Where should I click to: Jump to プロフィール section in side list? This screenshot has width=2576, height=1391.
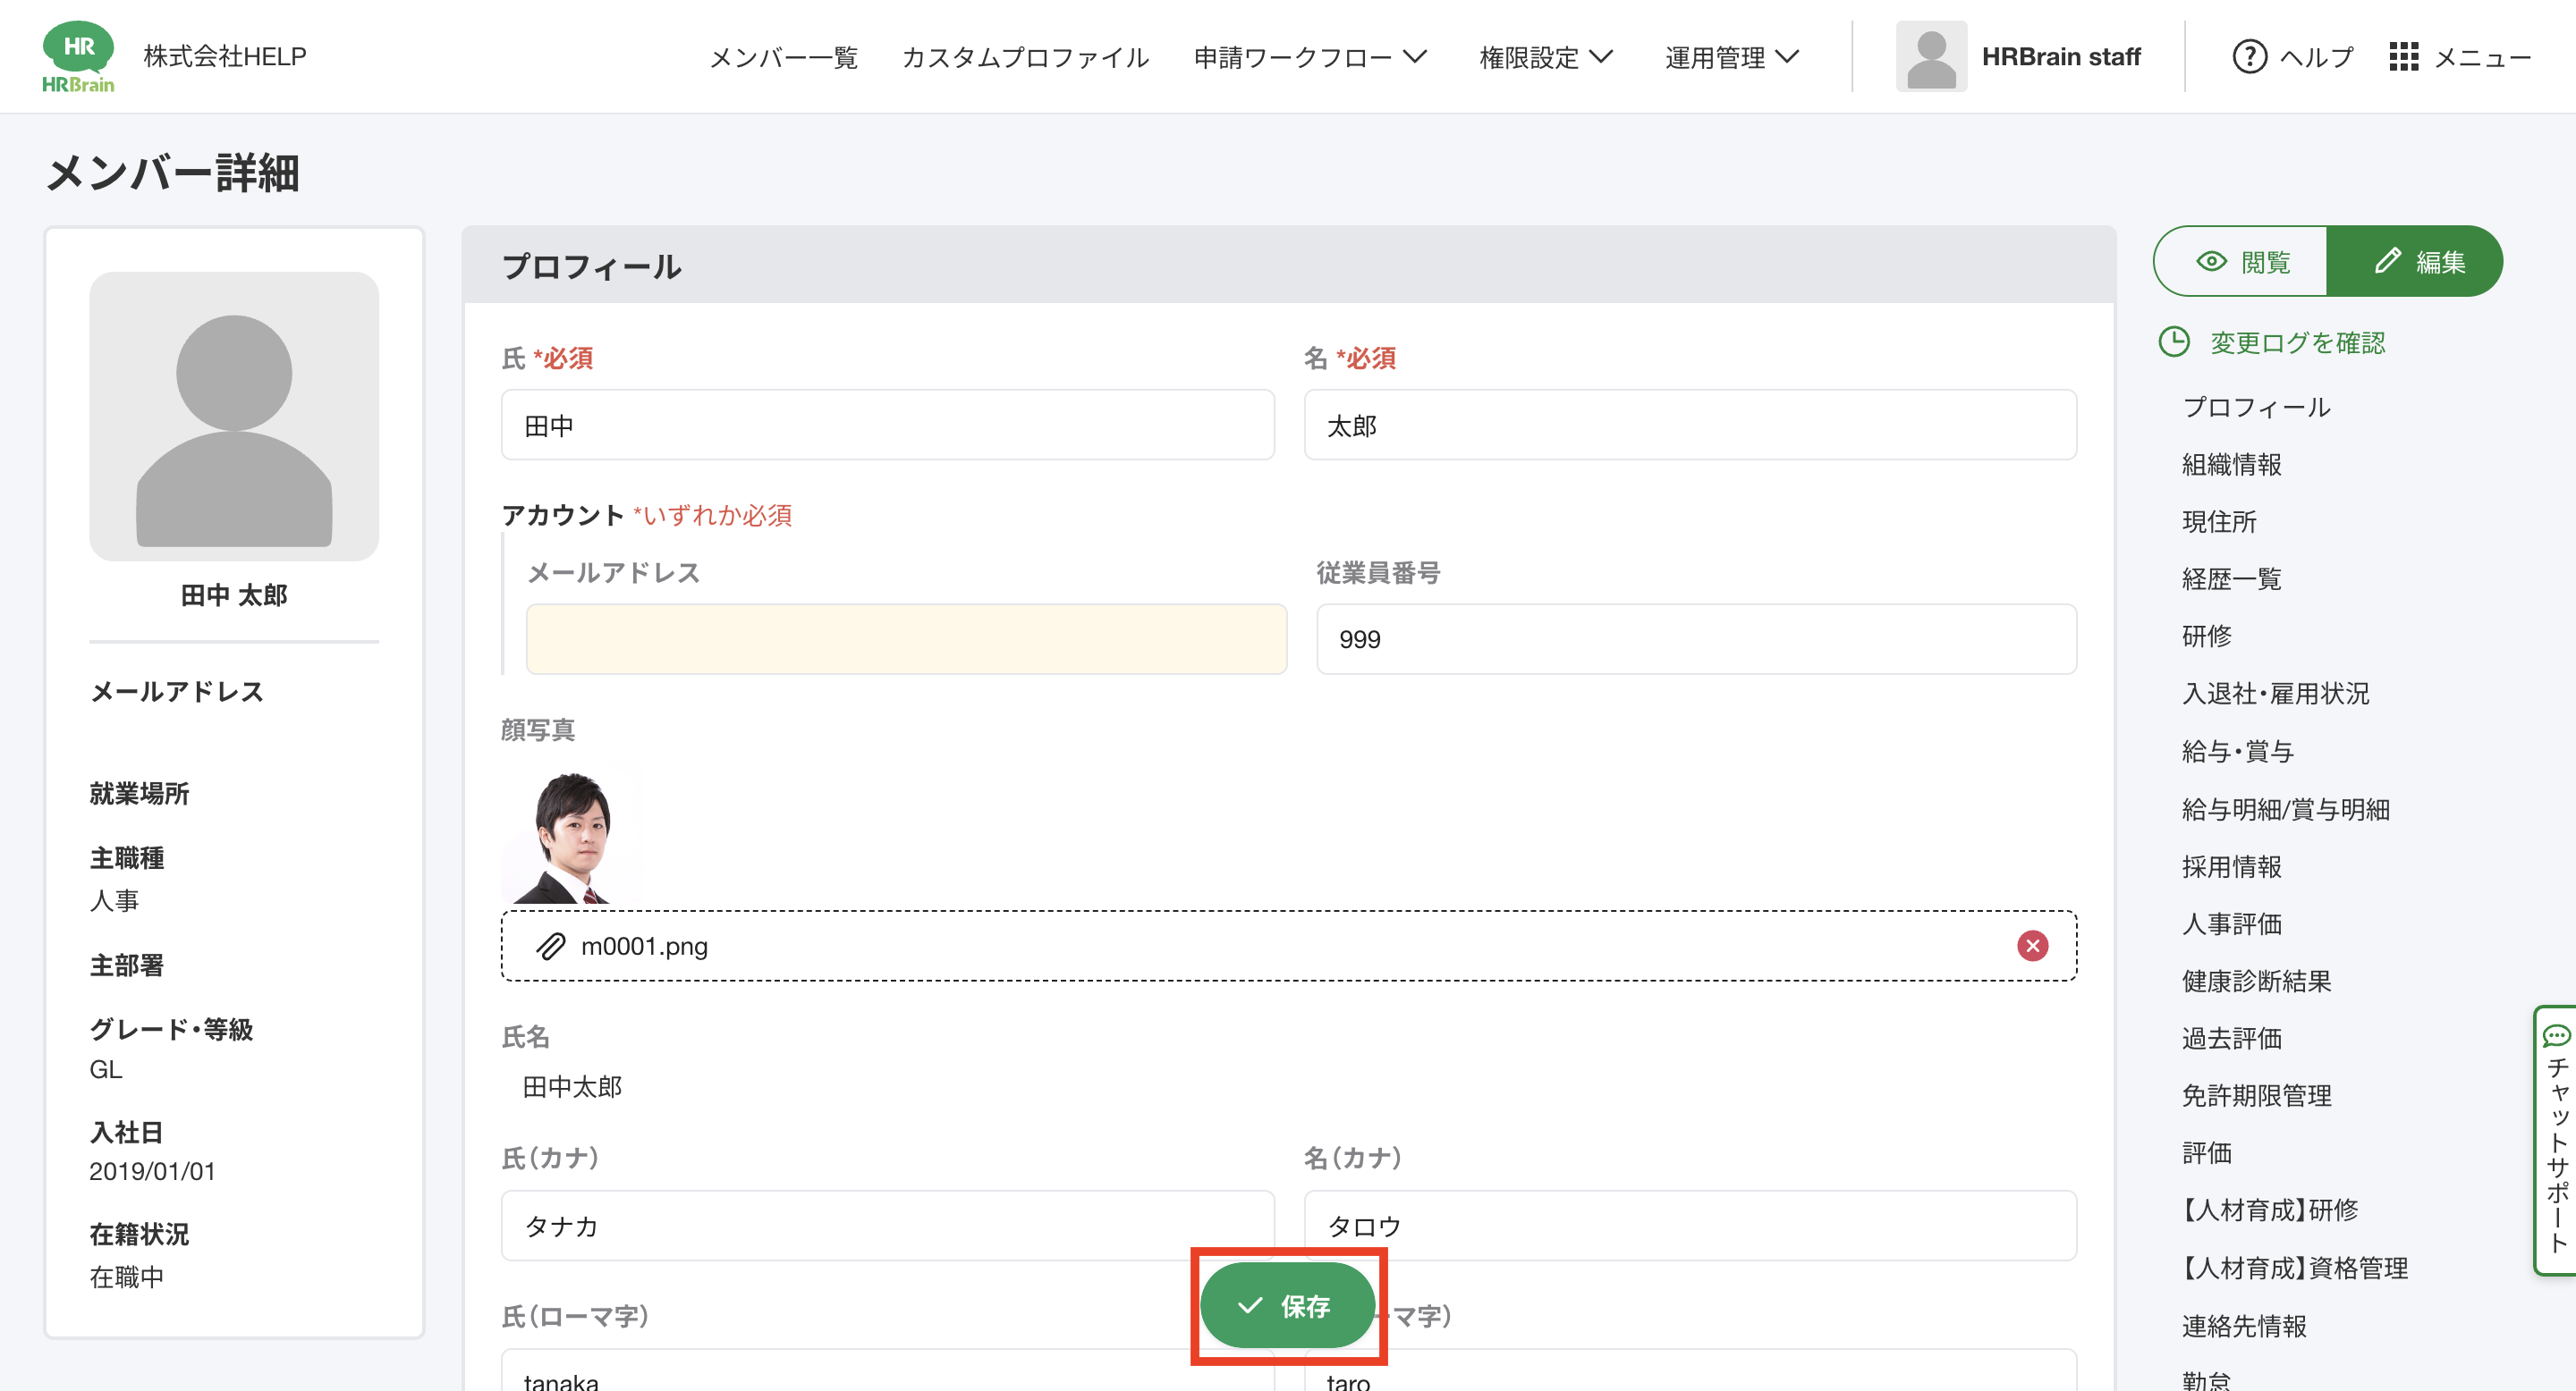point(2256,407)
